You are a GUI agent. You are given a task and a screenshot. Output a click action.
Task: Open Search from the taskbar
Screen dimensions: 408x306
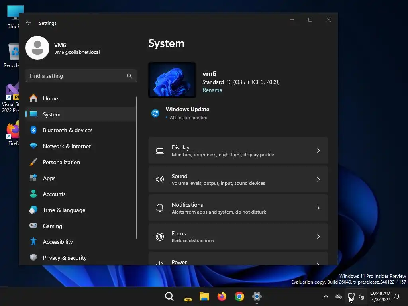click(169, 296)
